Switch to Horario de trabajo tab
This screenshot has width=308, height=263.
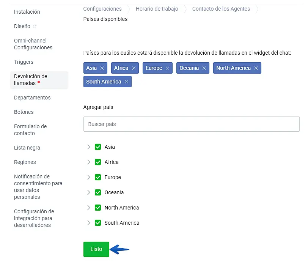click(x=157, y=9)
